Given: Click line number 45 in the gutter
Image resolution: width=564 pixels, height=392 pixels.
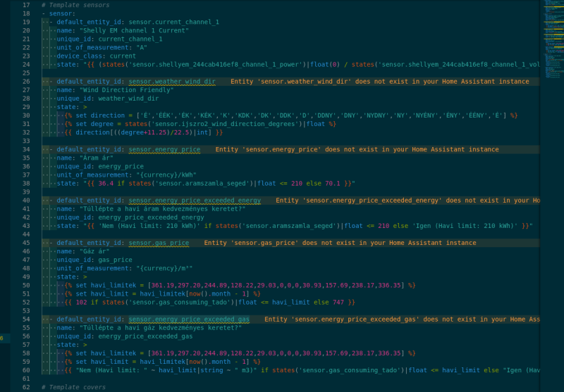Looking at the screenshot, I should pyautogui.click(x=26, y=243).
